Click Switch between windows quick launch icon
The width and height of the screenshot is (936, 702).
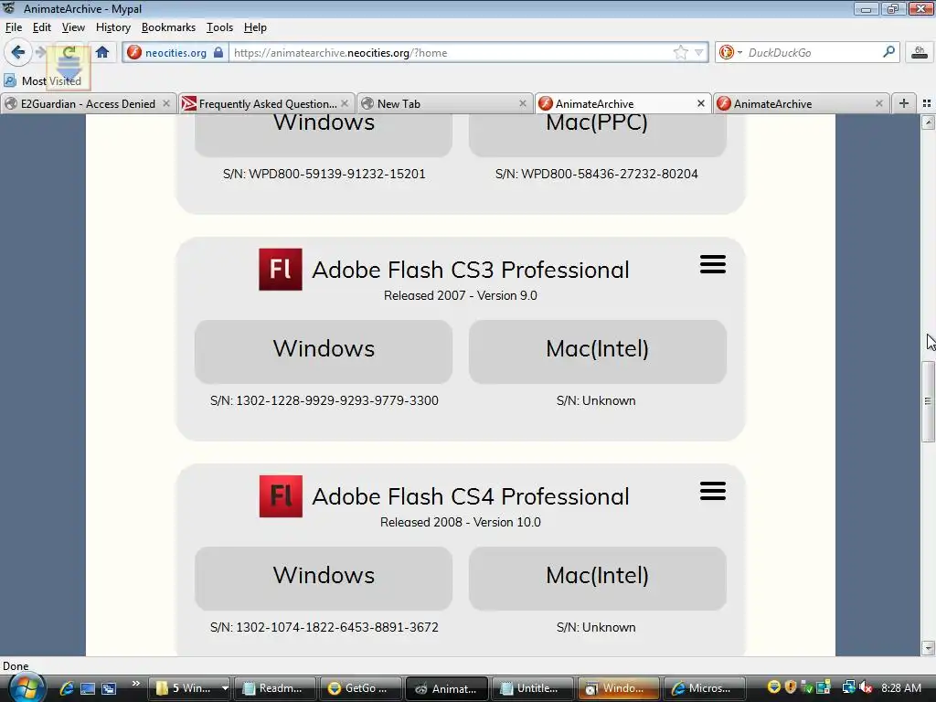[x=109, y=688]
